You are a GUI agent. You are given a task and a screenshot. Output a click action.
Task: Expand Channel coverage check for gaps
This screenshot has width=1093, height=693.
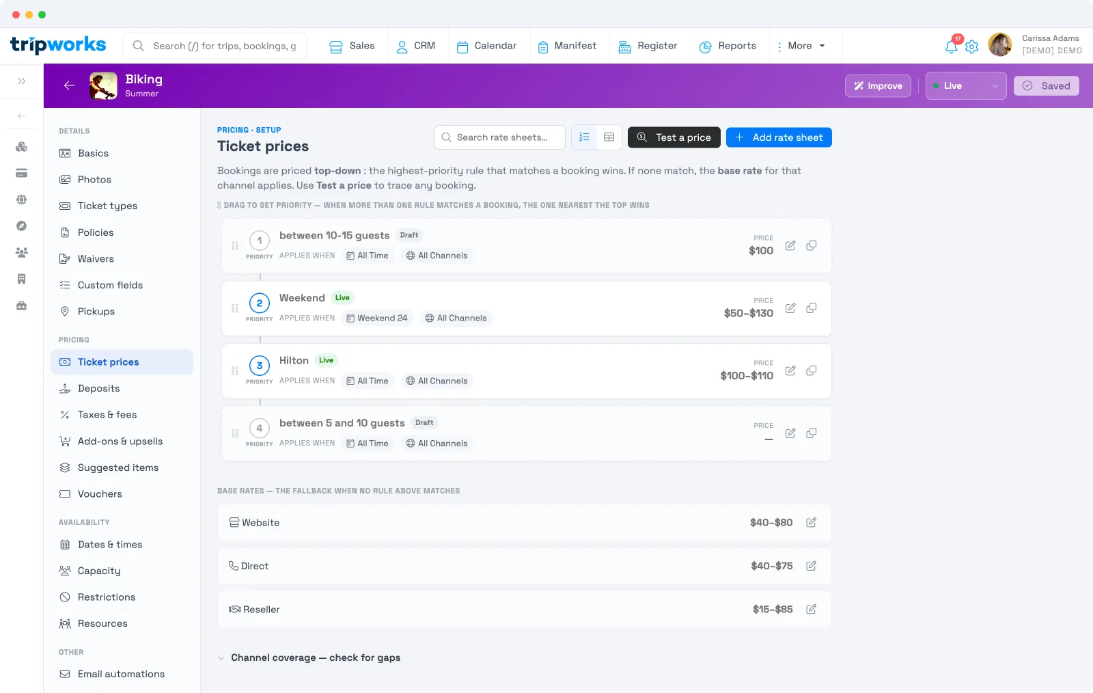309,657
